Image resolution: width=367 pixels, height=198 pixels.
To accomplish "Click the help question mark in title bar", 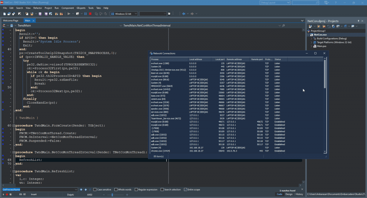I will point(335,3).
